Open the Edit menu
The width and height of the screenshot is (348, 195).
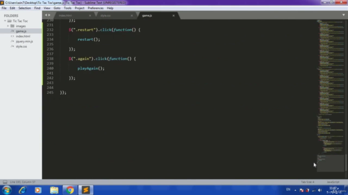[x=12, y=8]
